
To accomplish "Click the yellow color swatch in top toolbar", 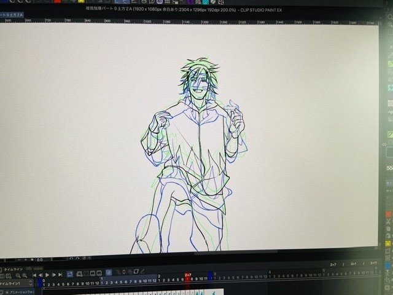I will click(x=81, y=1).
